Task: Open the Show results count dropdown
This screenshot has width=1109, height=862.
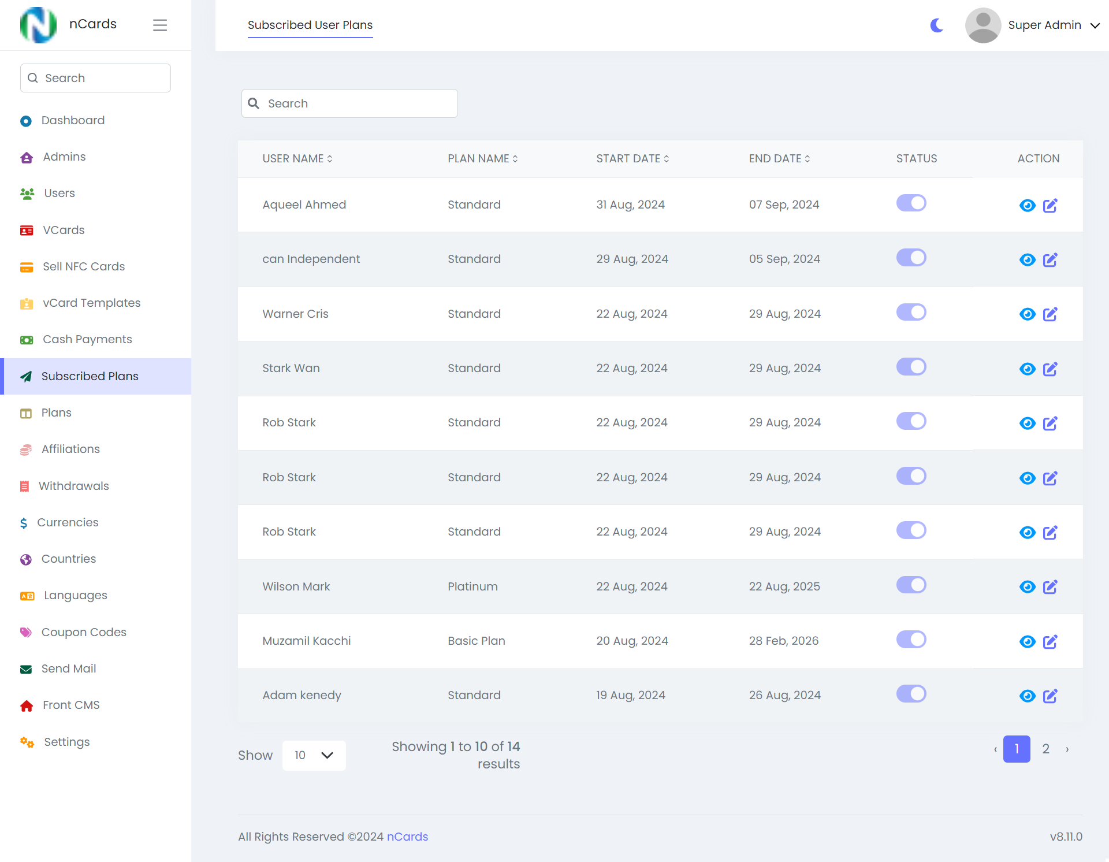Action: [314, 755]
